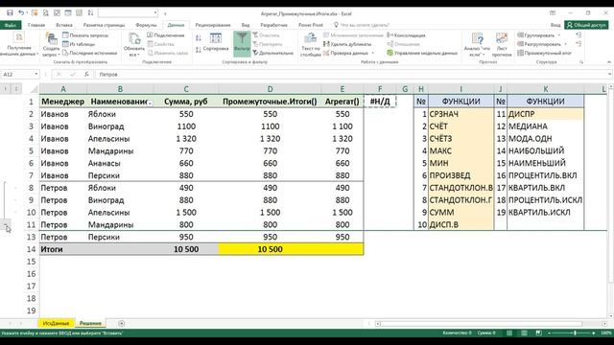Image resolution: width=614 pixels, height=345 pixels.
Task: Click Показать запросы in the ribbon
Action: pos(85,35)
